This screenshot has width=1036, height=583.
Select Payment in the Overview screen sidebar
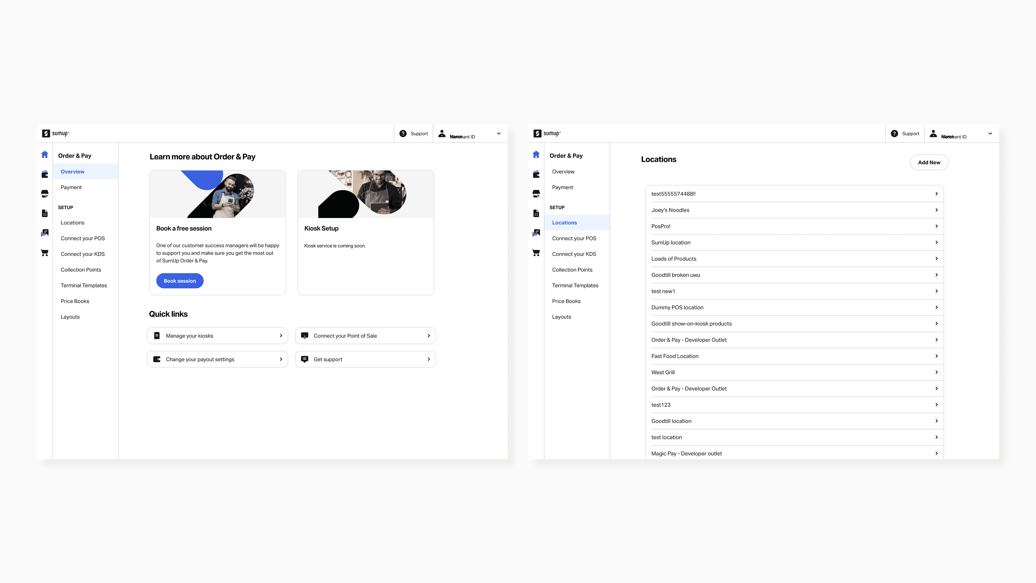point(71,188)
